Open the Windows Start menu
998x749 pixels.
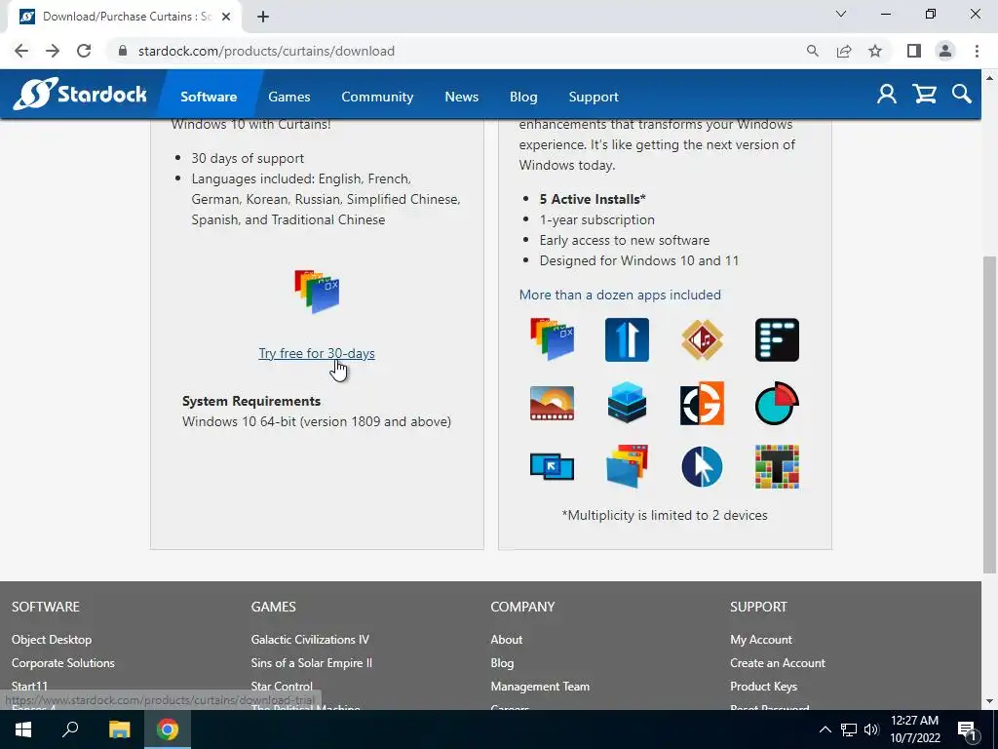(x=23, y=729)
